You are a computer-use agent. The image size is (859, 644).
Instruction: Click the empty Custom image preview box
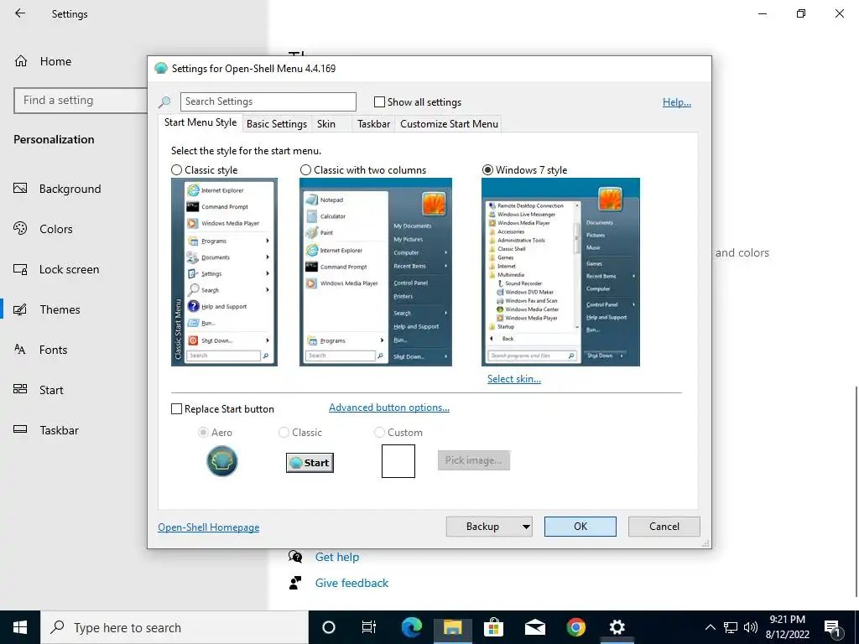(x=398, y=461)
